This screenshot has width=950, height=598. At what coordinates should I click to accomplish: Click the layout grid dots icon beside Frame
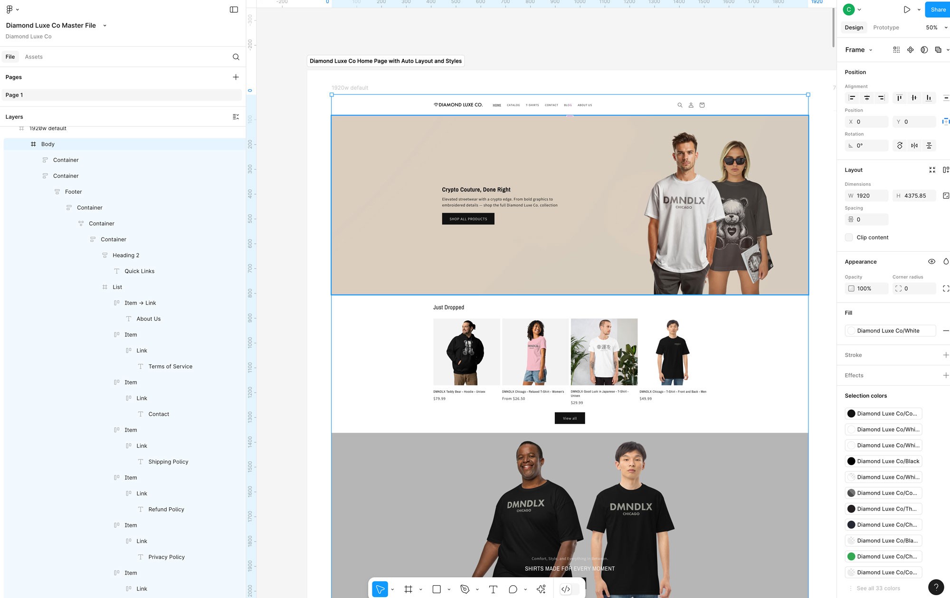[896, 50]
